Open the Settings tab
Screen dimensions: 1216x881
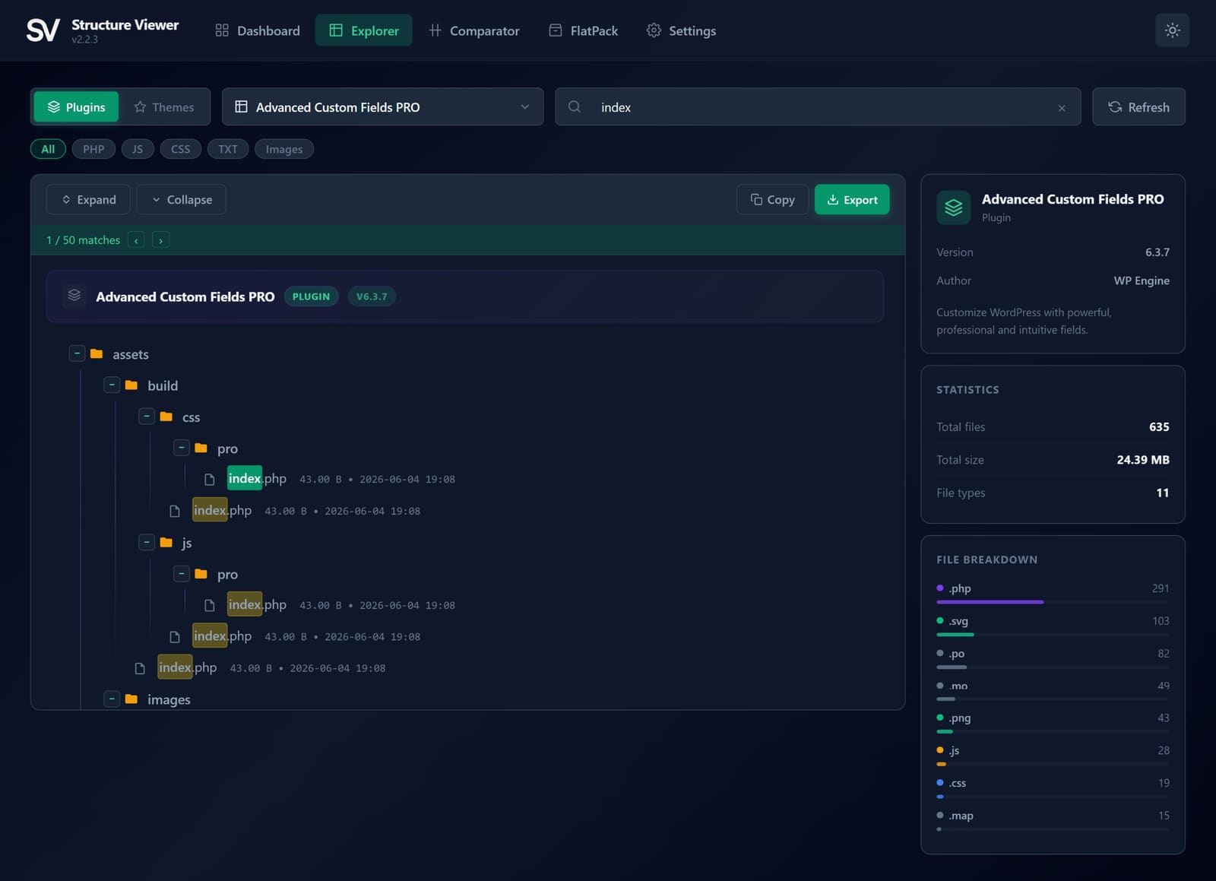(x=681, y=30)
